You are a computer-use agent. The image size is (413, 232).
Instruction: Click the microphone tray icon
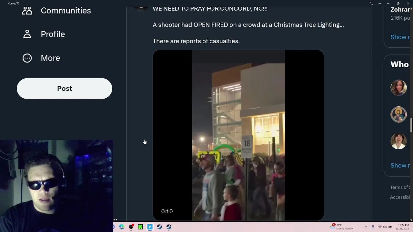click(x=373, y=227)
